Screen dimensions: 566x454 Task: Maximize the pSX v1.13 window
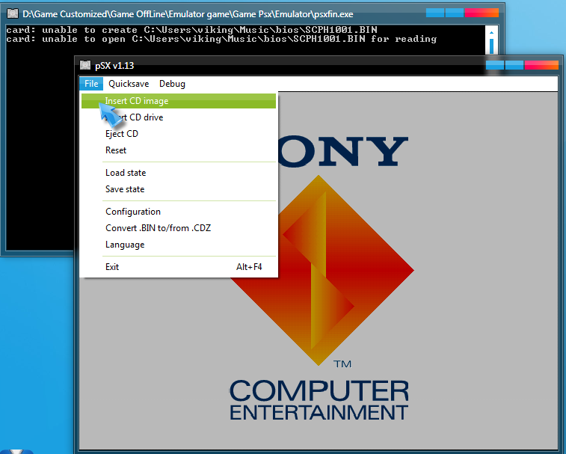point(514,65)
